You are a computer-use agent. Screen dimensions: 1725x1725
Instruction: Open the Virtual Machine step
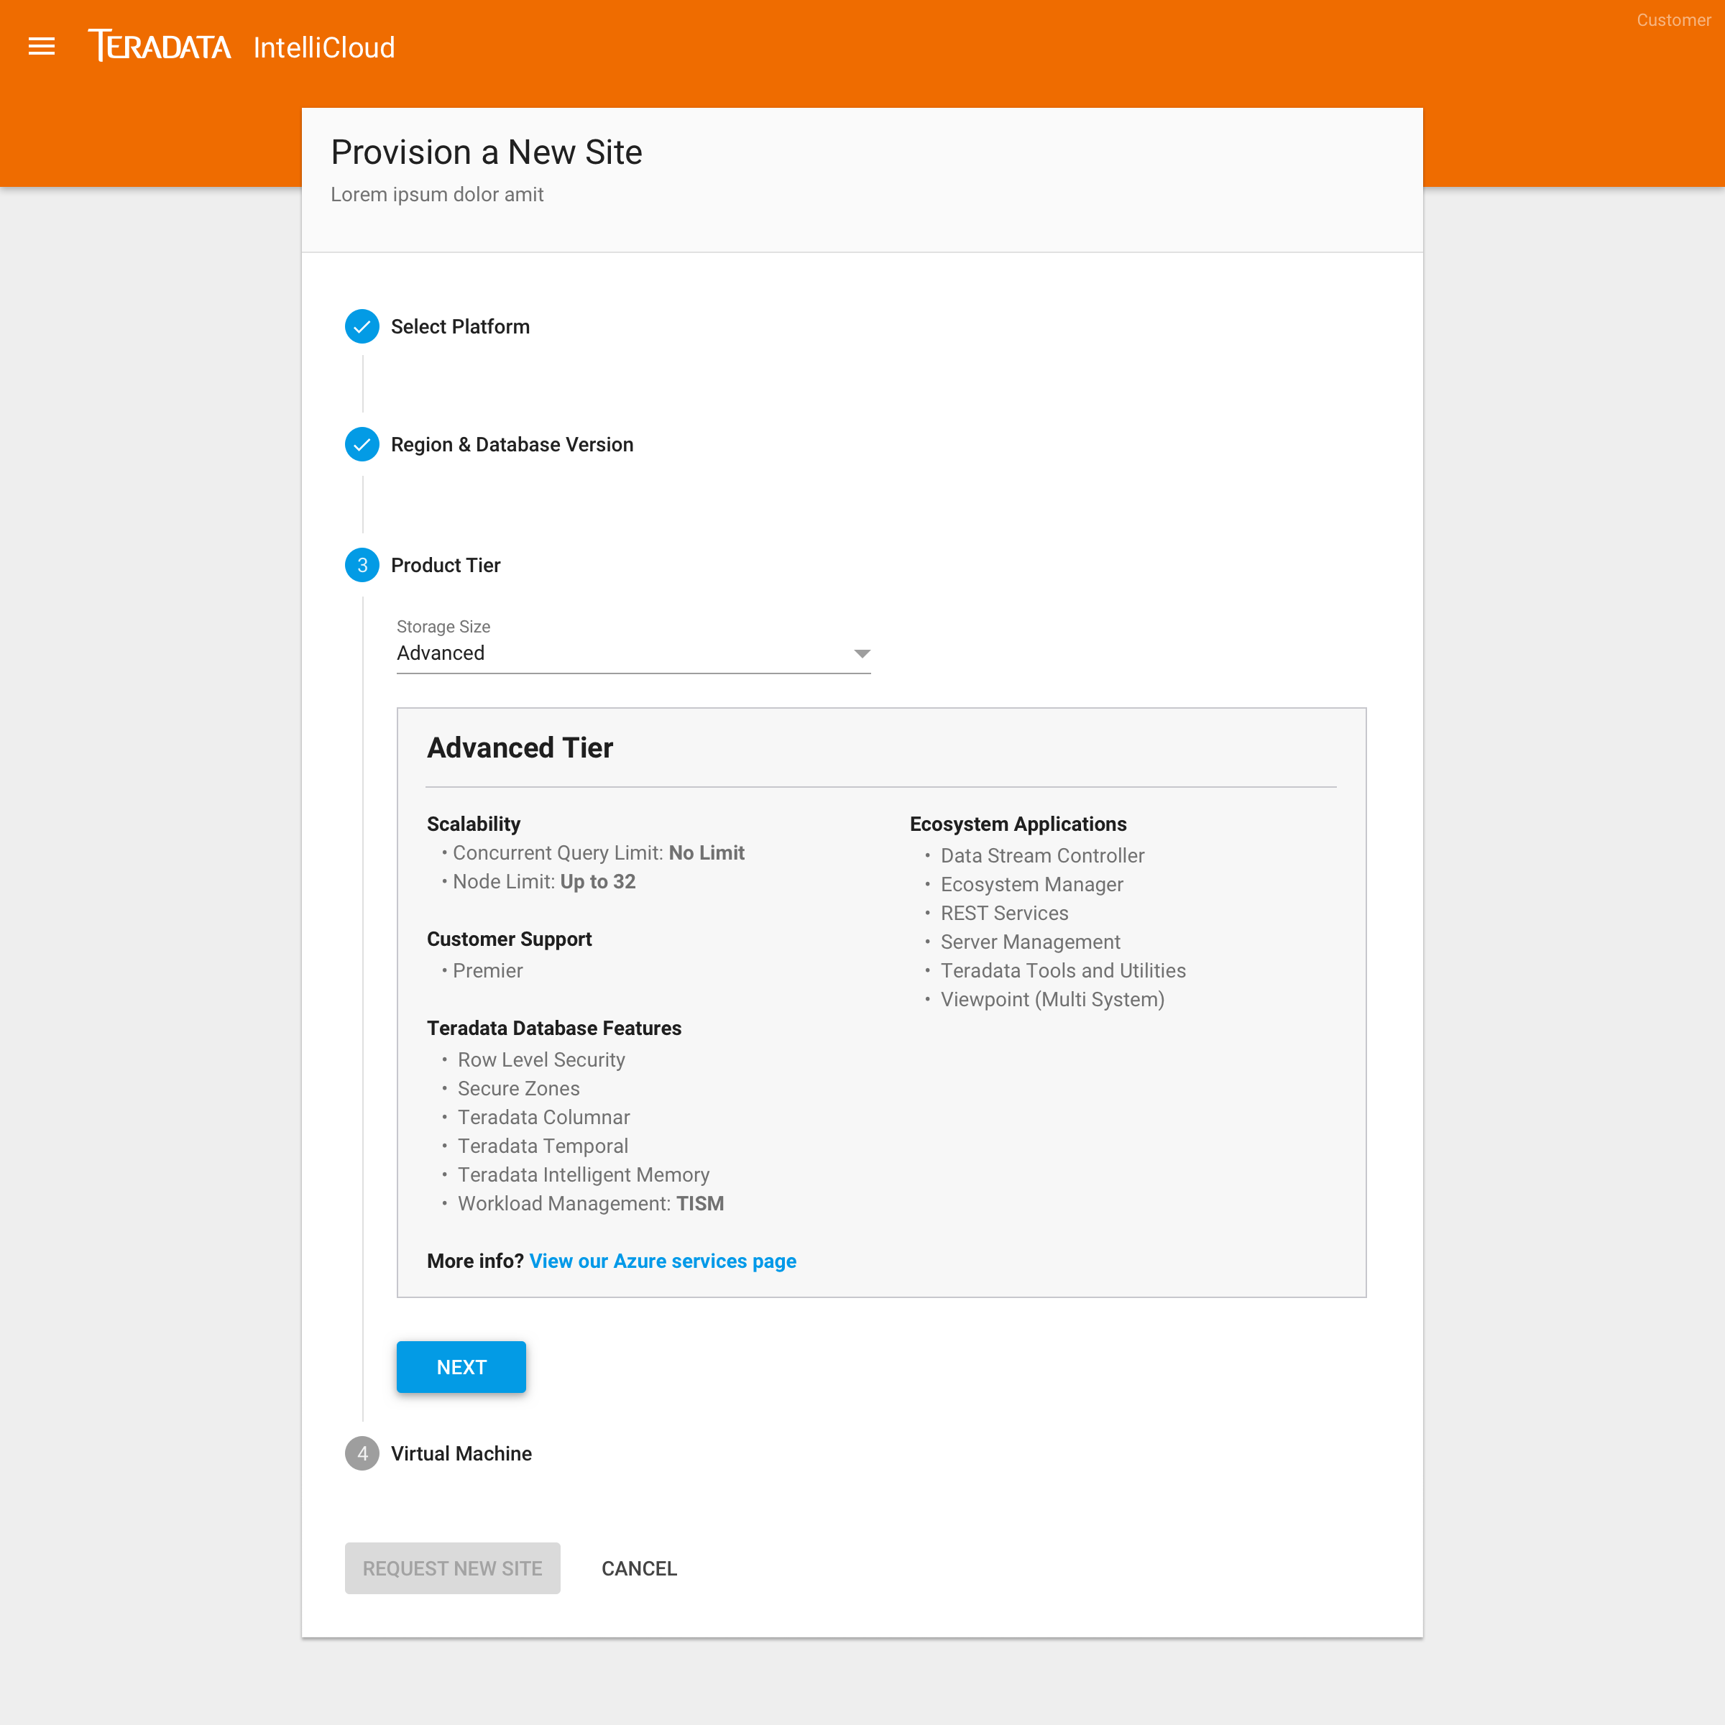[x=461, y=1453]
